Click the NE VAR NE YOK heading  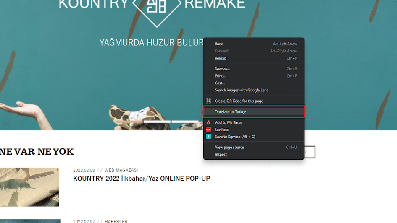[37, 152]
